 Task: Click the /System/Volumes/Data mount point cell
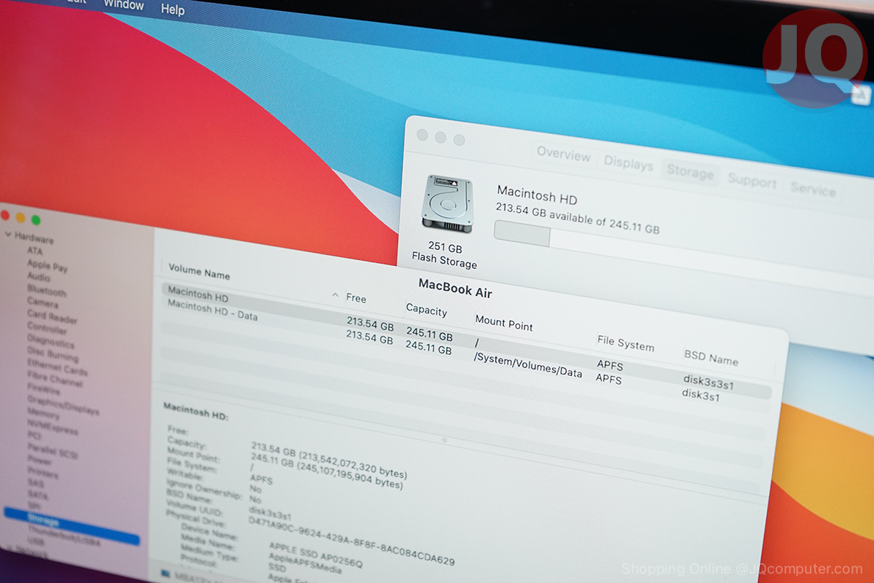point(528,364)
